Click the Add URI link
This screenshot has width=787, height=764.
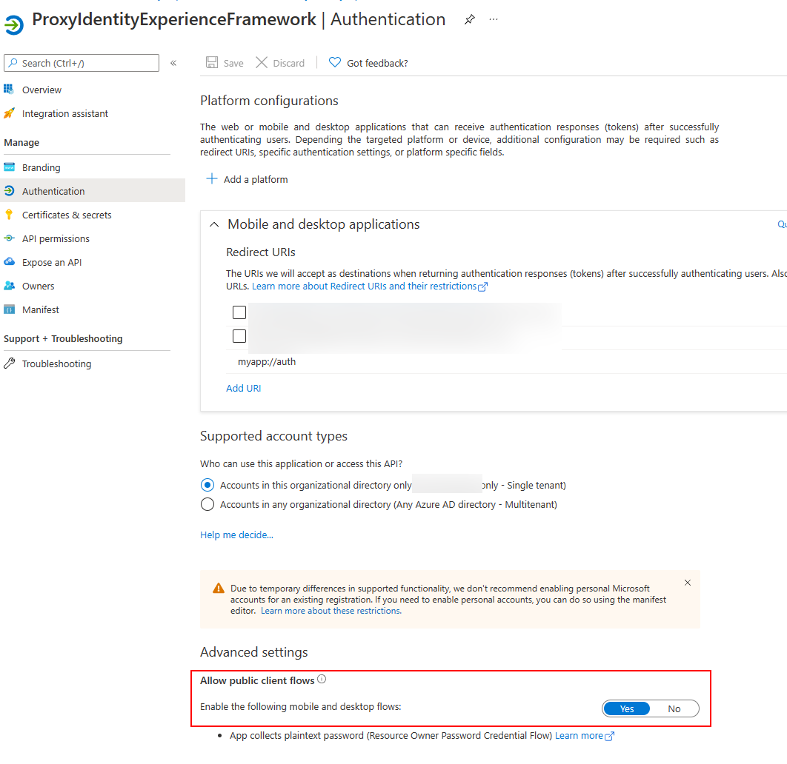243,388
